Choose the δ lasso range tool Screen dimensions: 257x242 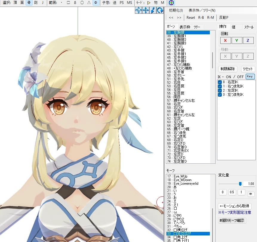tap(75, 3)
